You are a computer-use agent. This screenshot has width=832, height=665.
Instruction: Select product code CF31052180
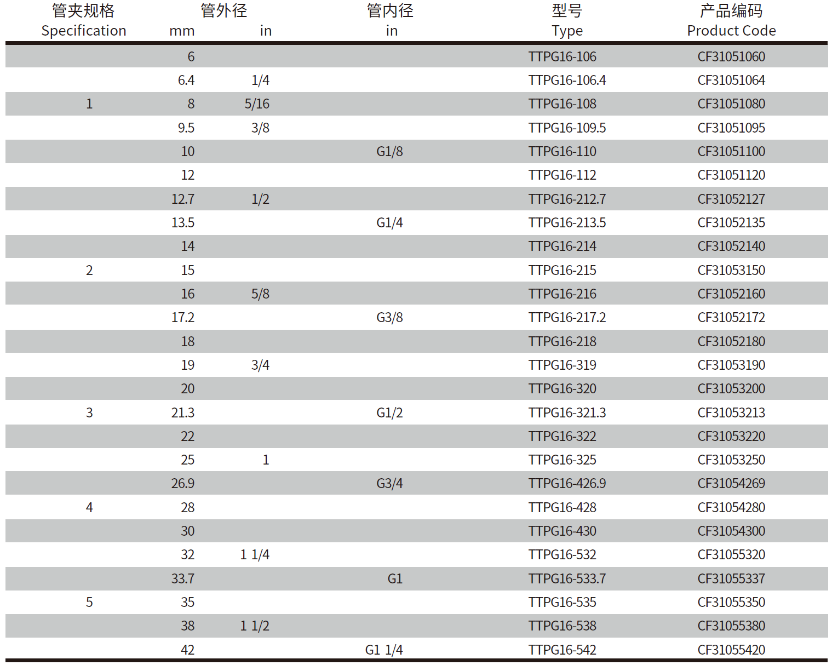point(731,341)
